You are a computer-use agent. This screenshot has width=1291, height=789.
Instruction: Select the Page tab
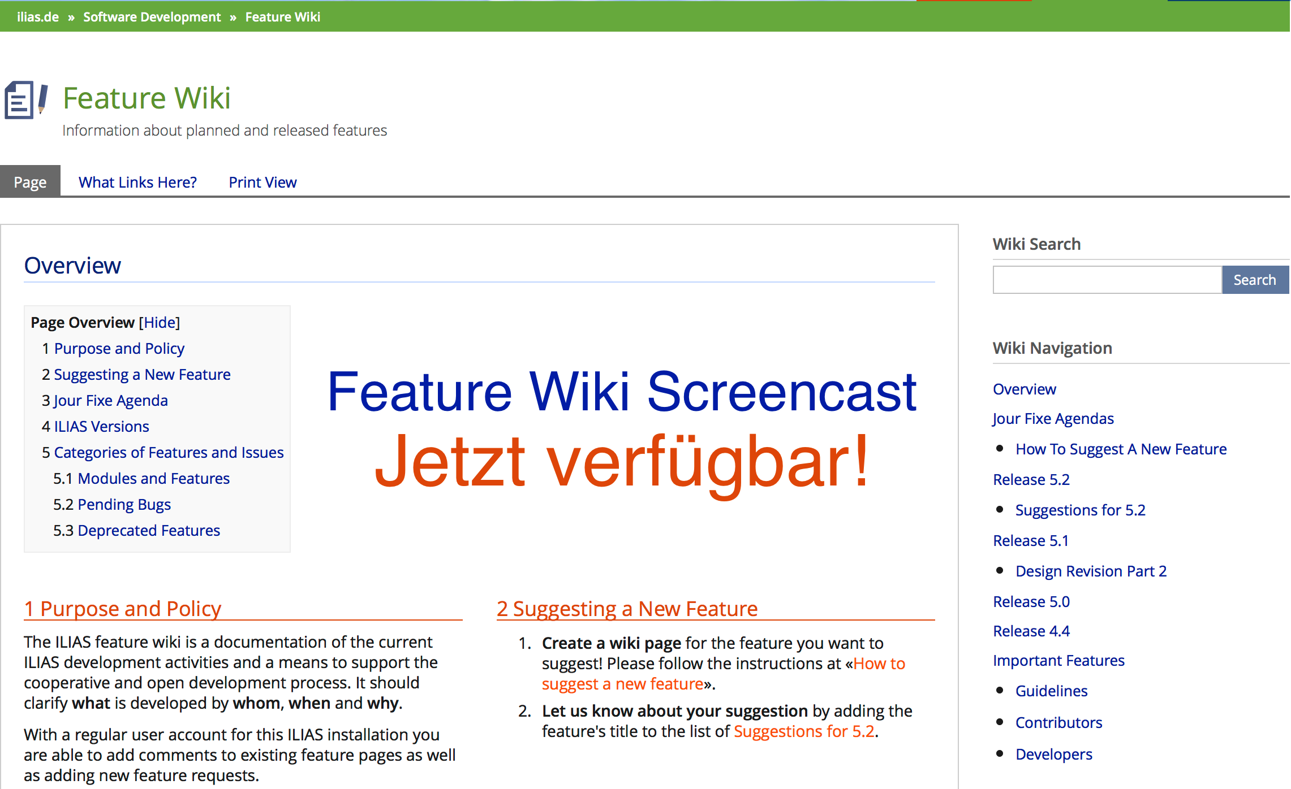(30, 182)
